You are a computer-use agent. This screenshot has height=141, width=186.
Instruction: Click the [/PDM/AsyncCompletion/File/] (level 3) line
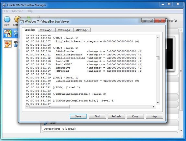[70, 101]
